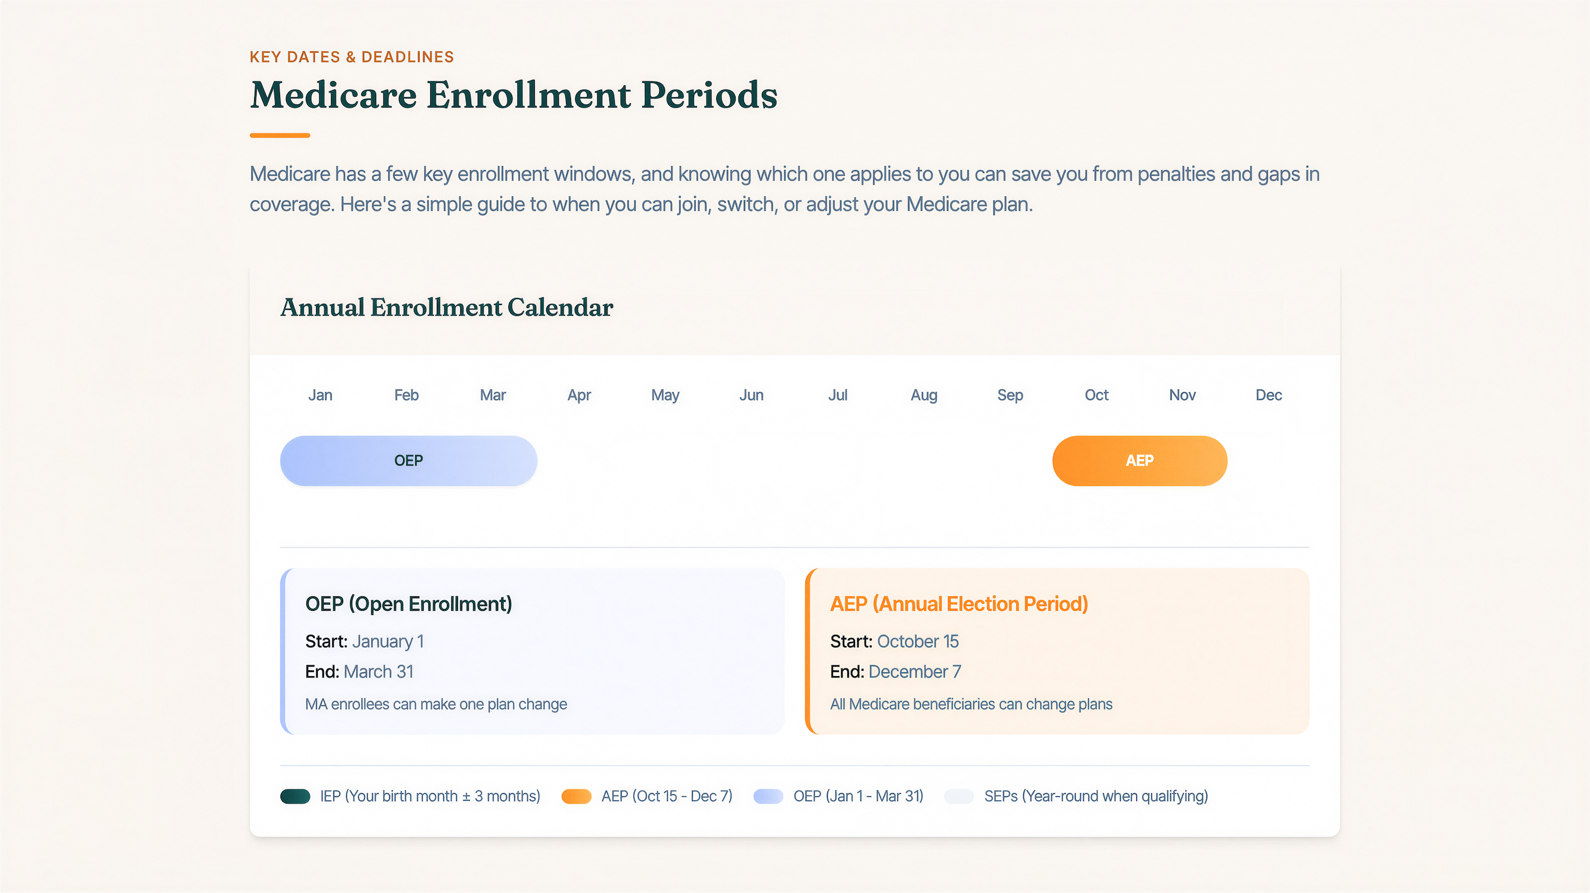Click the SEPs year-round legend text
The image size is (1590, 893).
pyautogui.click(x=1095, y=796)
